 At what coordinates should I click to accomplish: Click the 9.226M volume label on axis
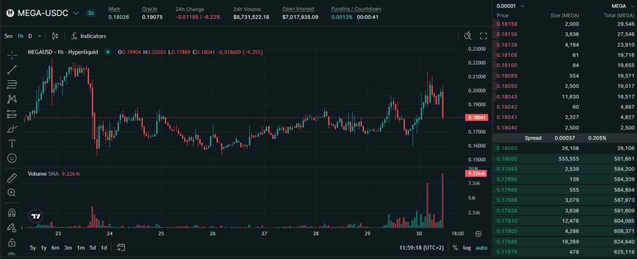coord(477,174)
